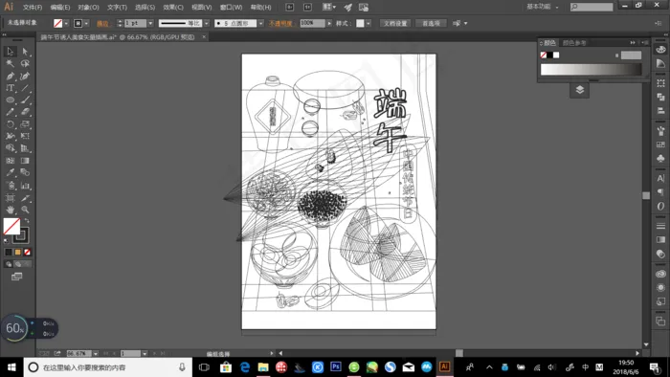This screenshot has width=670, height=377.
Task: Open the Symbols panel (club icon)
Action: tap(660, 159)
